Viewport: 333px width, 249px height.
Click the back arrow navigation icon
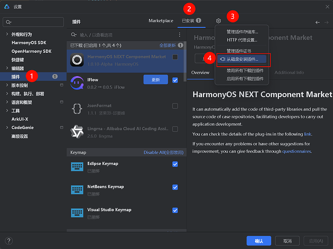pos(318,22)
